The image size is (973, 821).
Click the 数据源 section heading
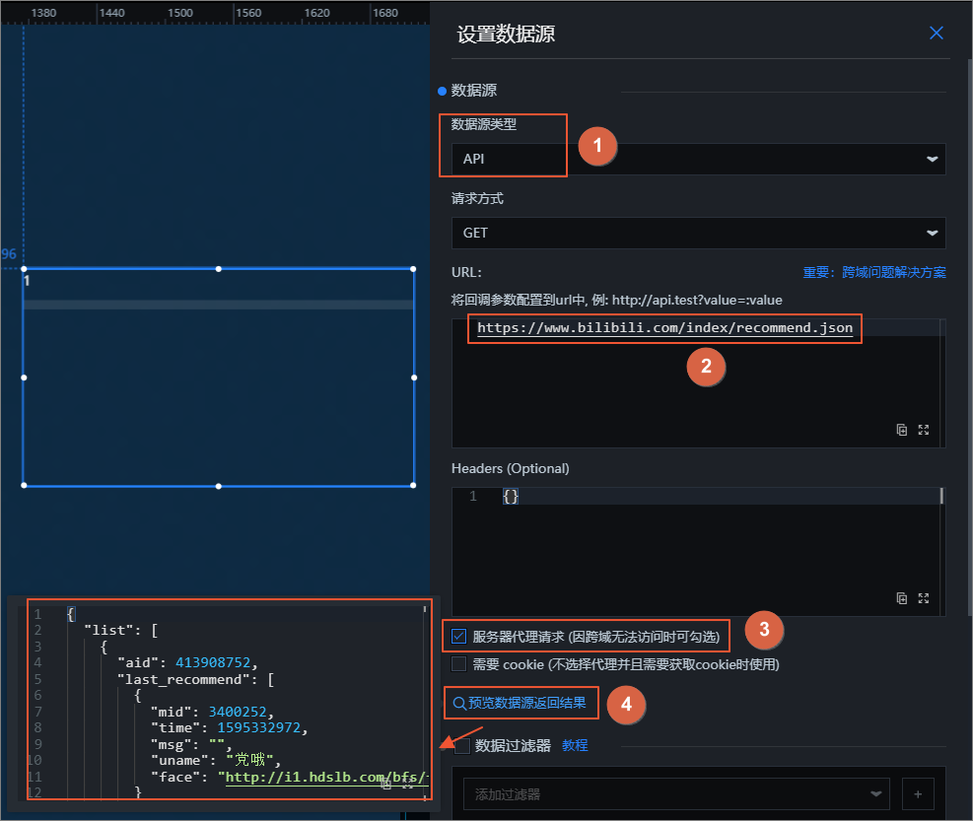coord(473,91)
